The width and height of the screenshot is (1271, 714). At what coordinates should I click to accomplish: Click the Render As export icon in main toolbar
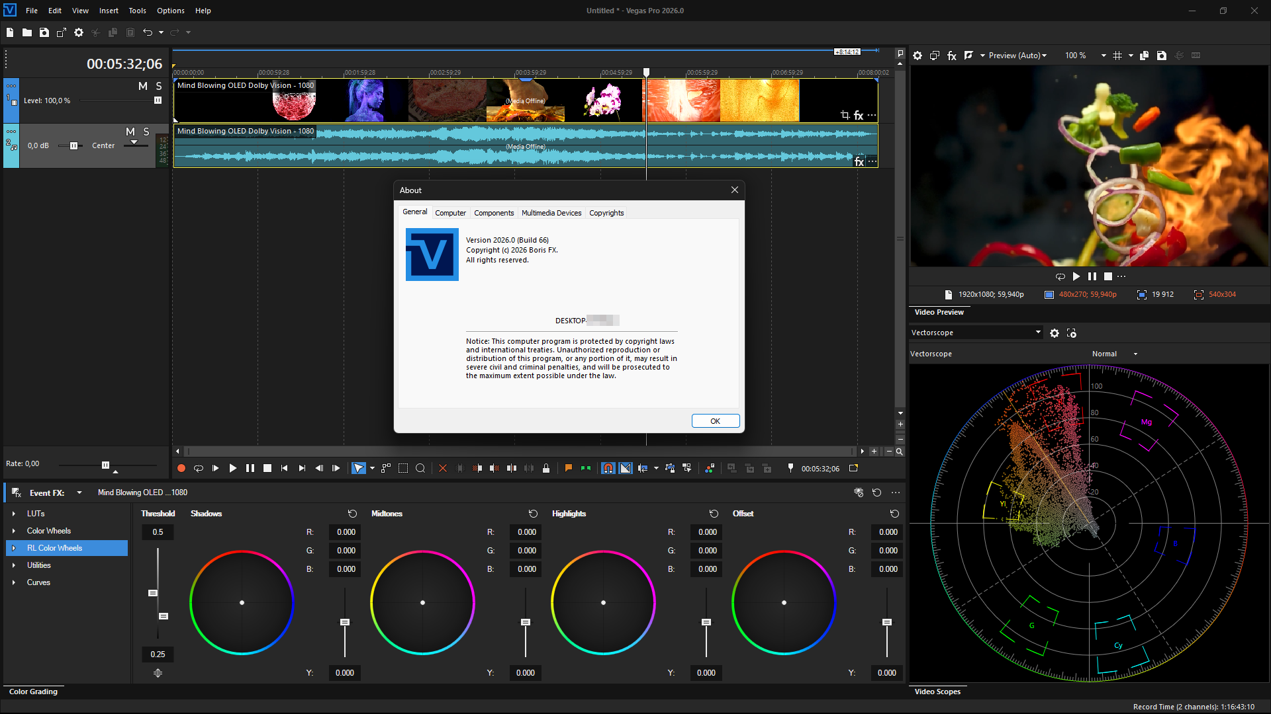coord(62,32)
